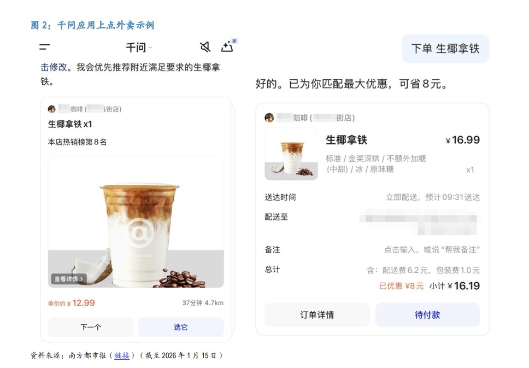Toggle the mute speaker icon
The image size is (529, 368).
pyautogui.click(x=205, y=47)
